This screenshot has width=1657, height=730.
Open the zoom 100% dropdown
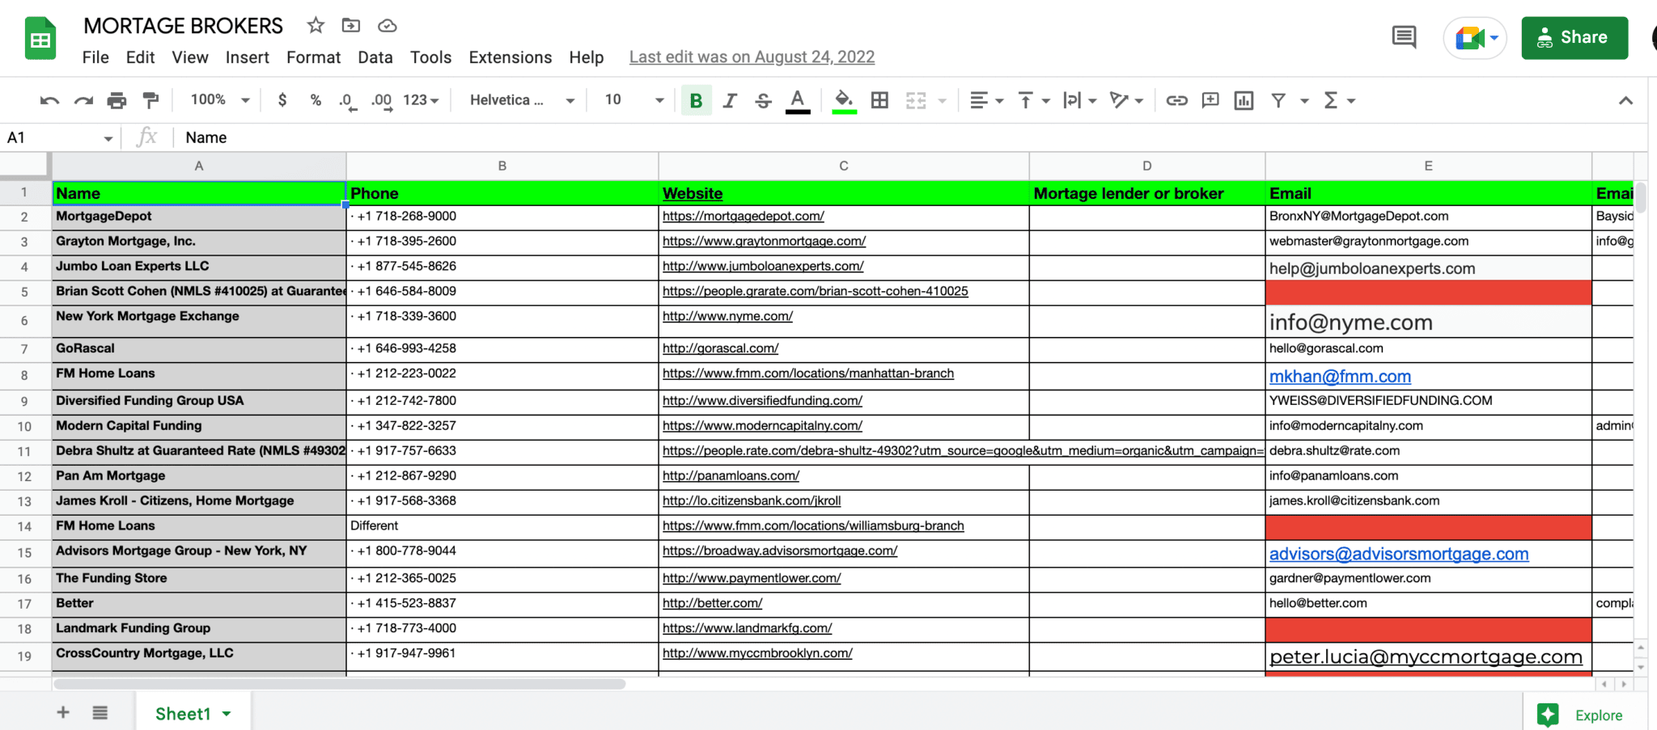[220, 100]
